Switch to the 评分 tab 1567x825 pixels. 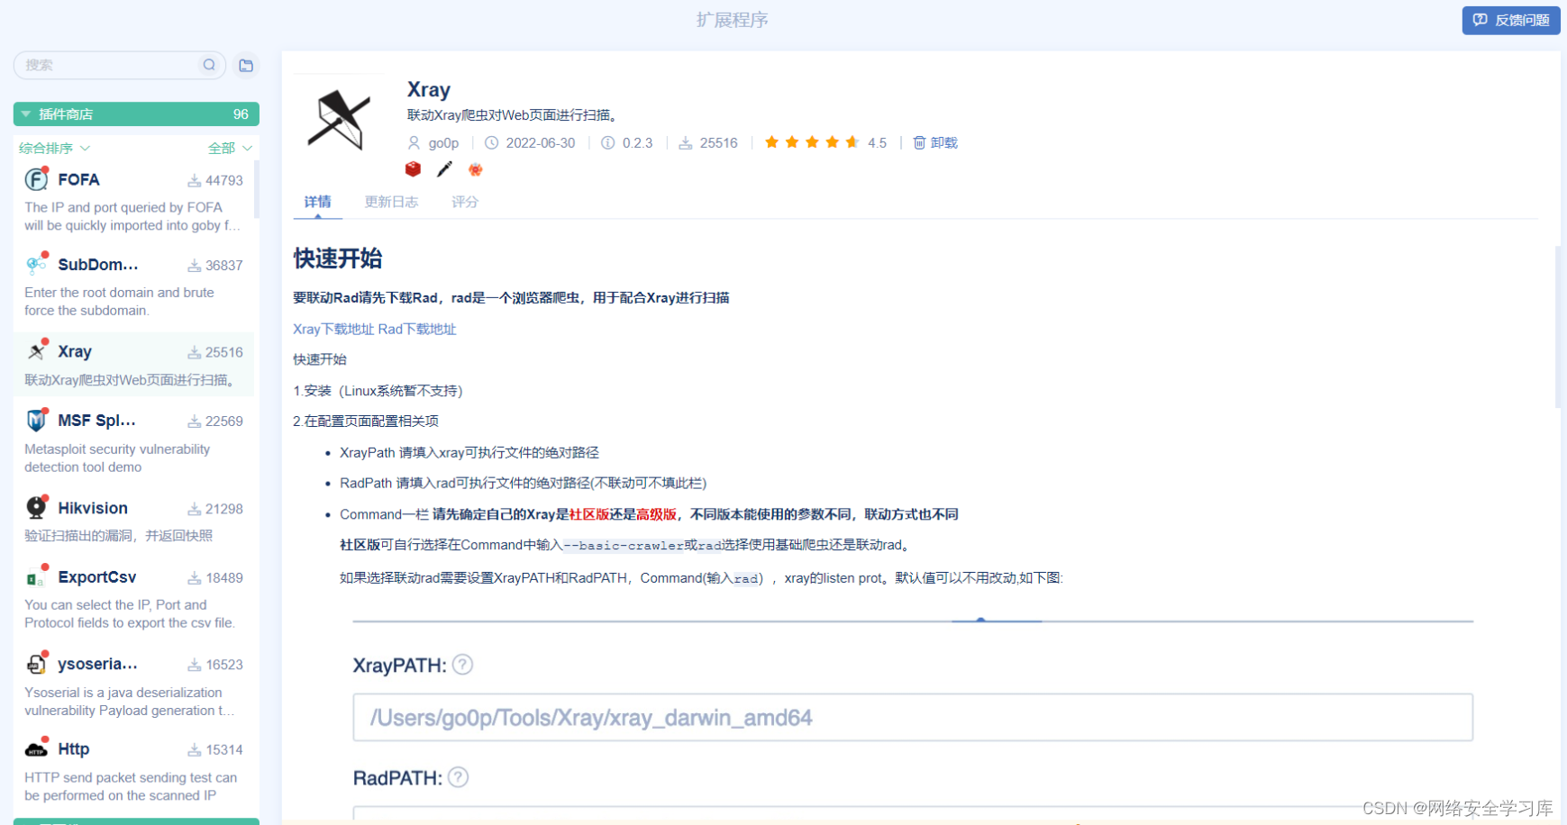(x=465, y=202)
